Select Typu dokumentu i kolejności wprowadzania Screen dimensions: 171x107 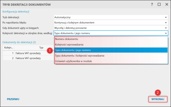click(80, 56)
